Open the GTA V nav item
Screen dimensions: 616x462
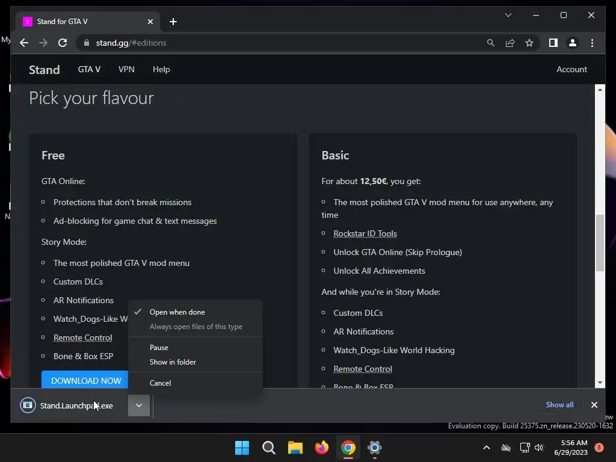pos(89,69)
